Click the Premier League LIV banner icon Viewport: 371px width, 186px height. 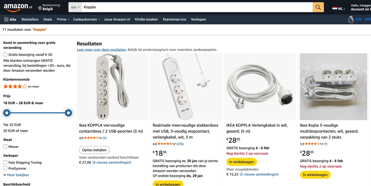[x=351, y=19]
